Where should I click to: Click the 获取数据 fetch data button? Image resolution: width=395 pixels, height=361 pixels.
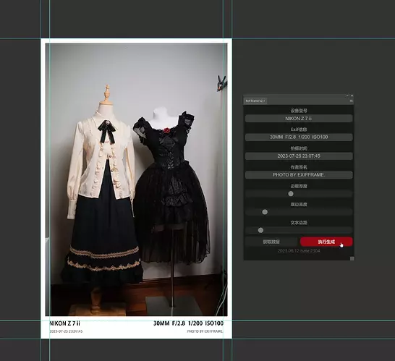271,242
